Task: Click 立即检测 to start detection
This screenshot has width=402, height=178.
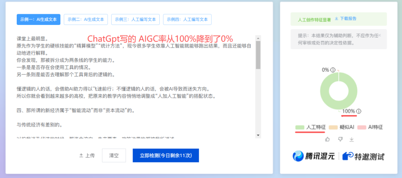Action: pos(166,156)
